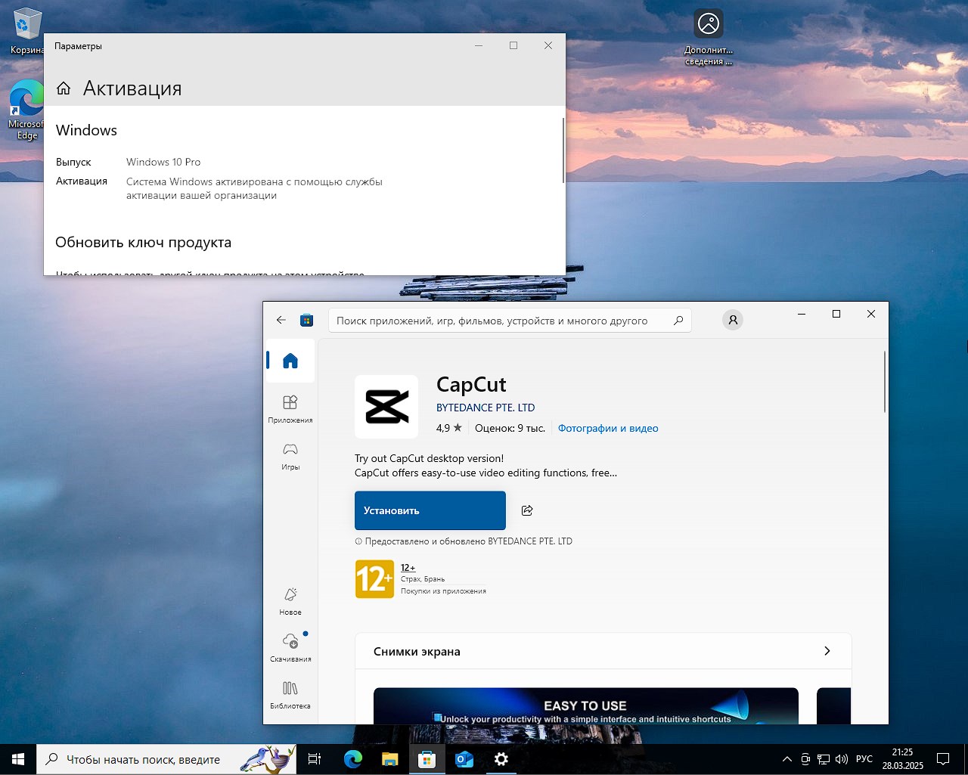Click the 'Система Windows активирована' status text
The height and width of the screenshot is (775, 968).
pos(254,188)
